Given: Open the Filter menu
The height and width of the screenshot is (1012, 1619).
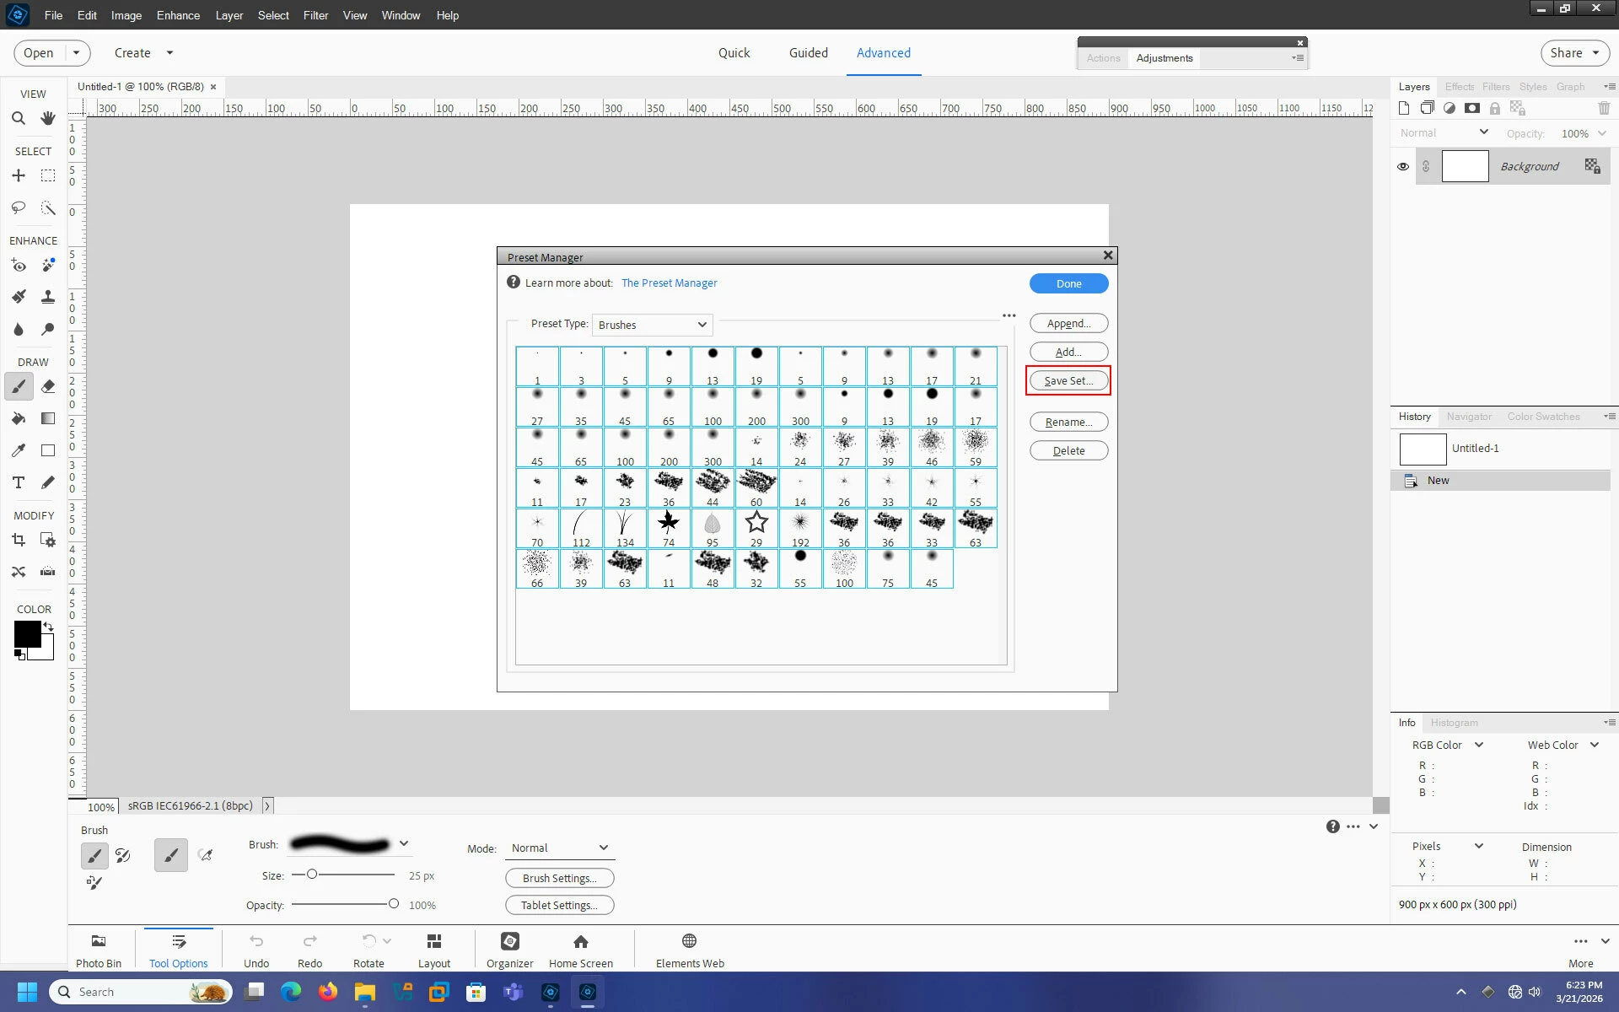Looking at the screenshot, I should [x=315, y=15].
